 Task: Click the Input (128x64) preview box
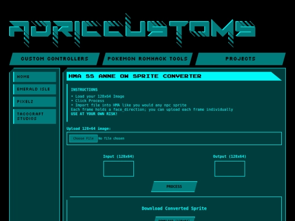pyautogui.click(x=119, y=169)
